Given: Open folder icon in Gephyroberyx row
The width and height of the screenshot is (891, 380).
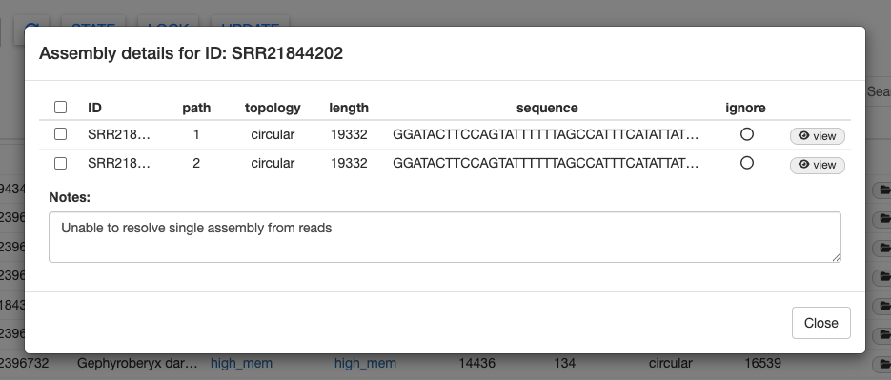Looking at the screenshot, I should pyautogui.click(x=883, y=363).
